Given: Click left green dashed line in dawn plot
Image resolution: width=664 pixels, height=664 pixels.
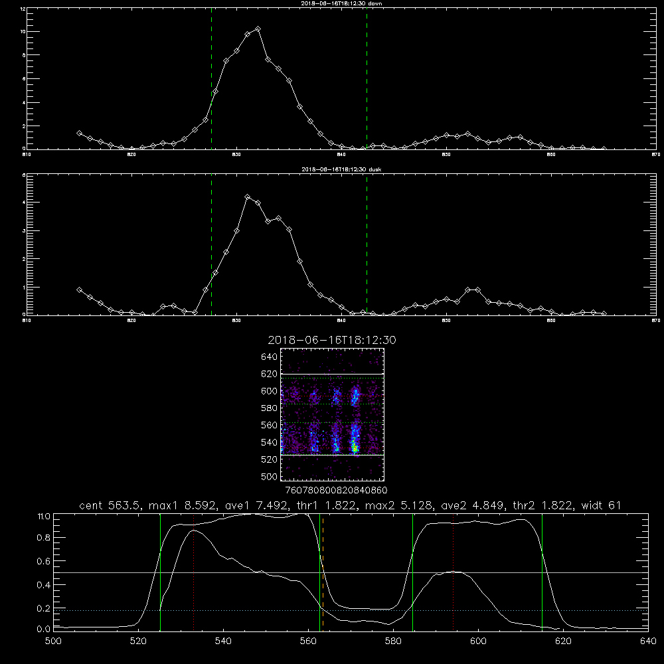Looking at the screenshot, I should pos(211,78).
